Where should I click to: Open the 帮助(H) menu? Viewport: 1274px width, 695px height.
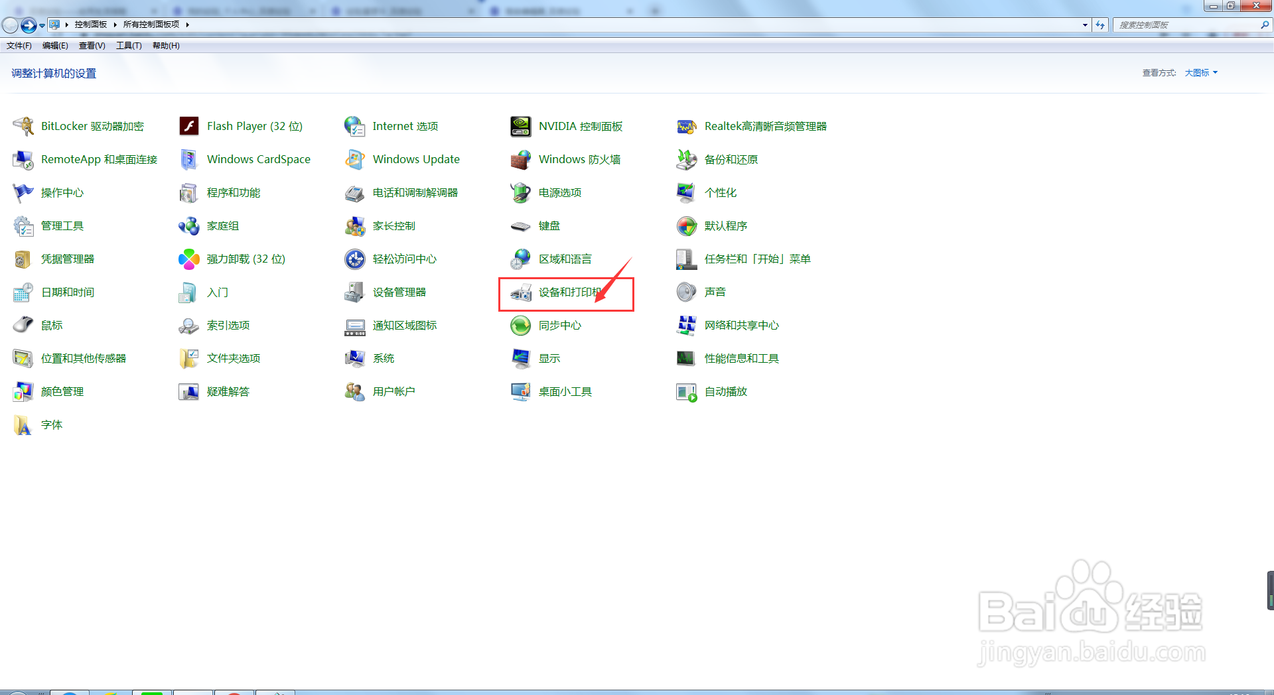tap(166, 46)
